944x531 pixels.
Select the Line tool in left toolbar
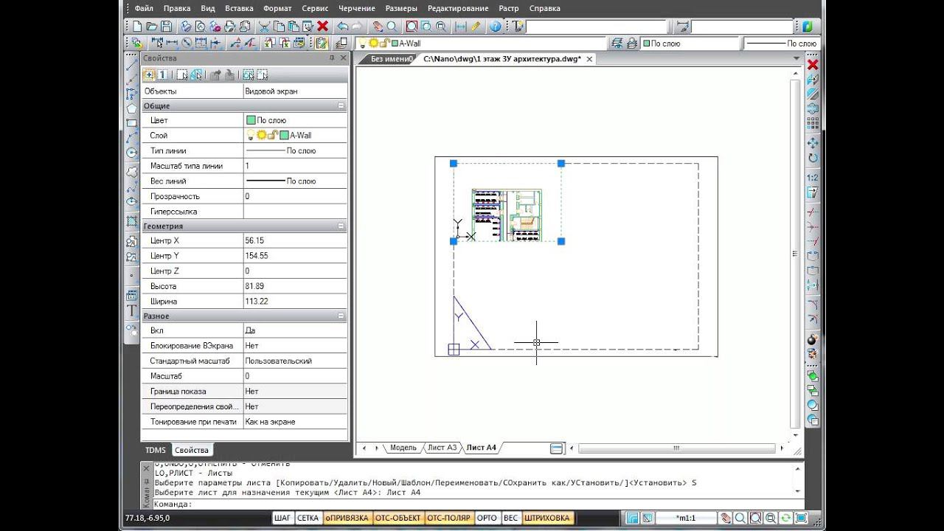tap(132, 65)
